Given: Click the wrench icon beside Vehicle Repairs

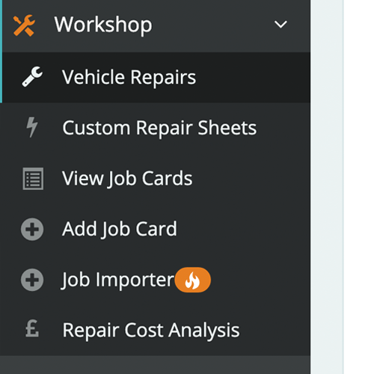Looking at the screenshot, I should point(32,77).
